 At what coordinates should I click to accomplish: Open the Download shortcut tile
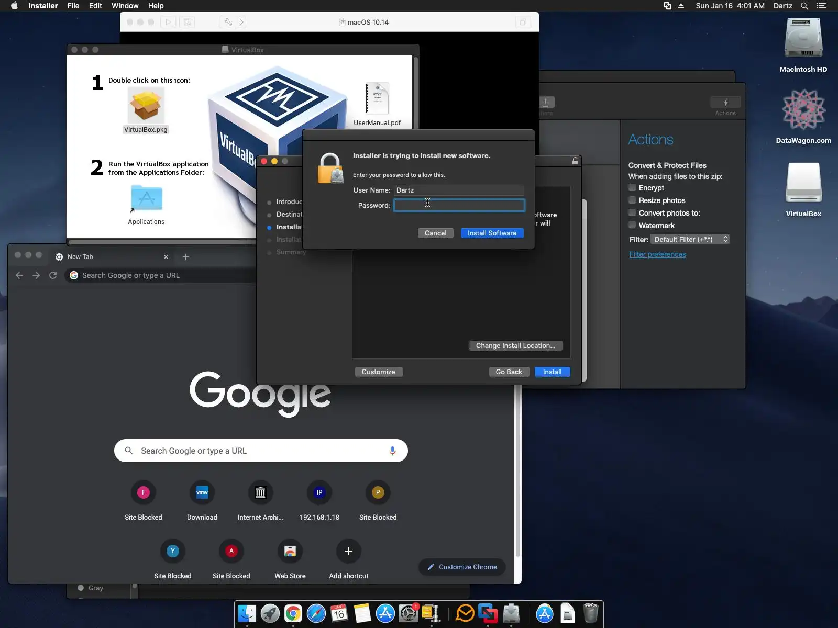[x=202, y=501]
